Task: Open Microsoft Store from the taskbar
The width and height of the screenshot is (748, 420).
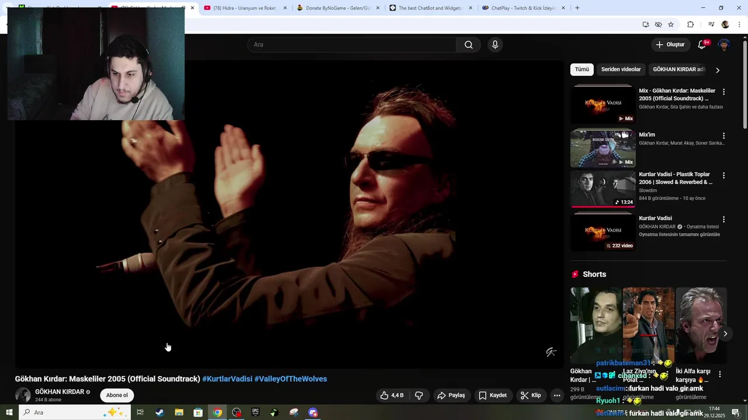Action: coord(198,412)
